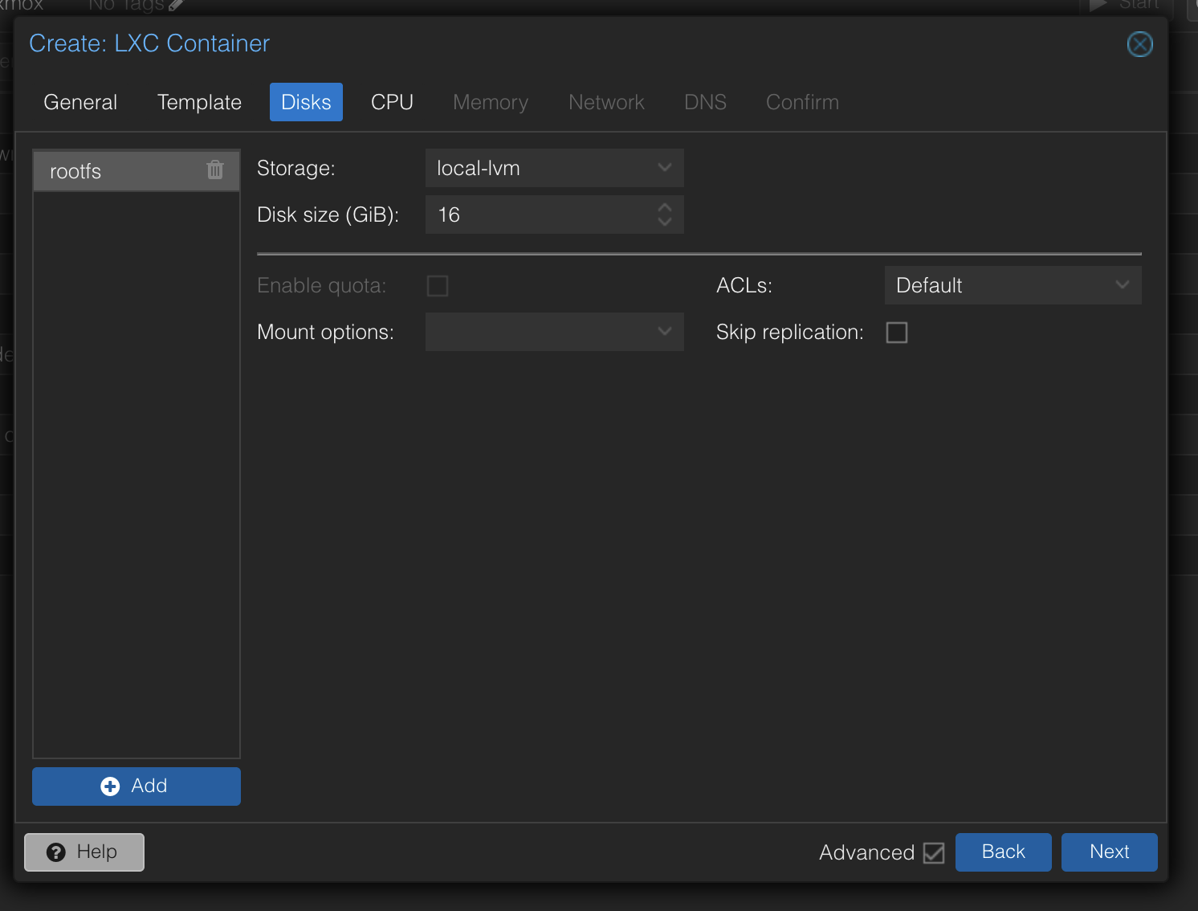Click the edit tags pencil icon
Screen dimensions: 1198x911
point(176,6)
